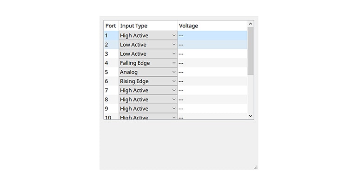Click the voltage cell for port 3
358x186 pixels.
tap(212, 54)
